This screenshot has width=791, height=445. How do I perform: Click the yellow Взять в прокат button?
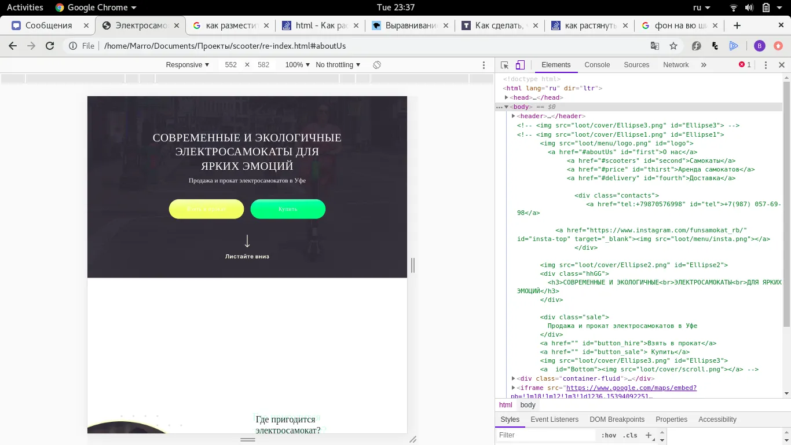(x=206, y=209)
